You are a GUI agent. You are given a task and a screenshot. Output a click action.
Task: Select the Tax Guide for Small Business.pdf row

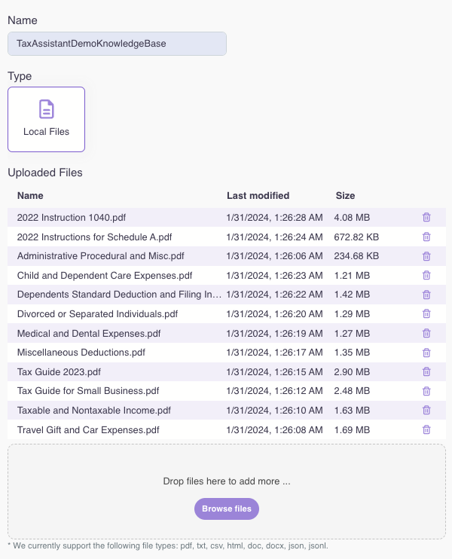click(x=88, y=391)
